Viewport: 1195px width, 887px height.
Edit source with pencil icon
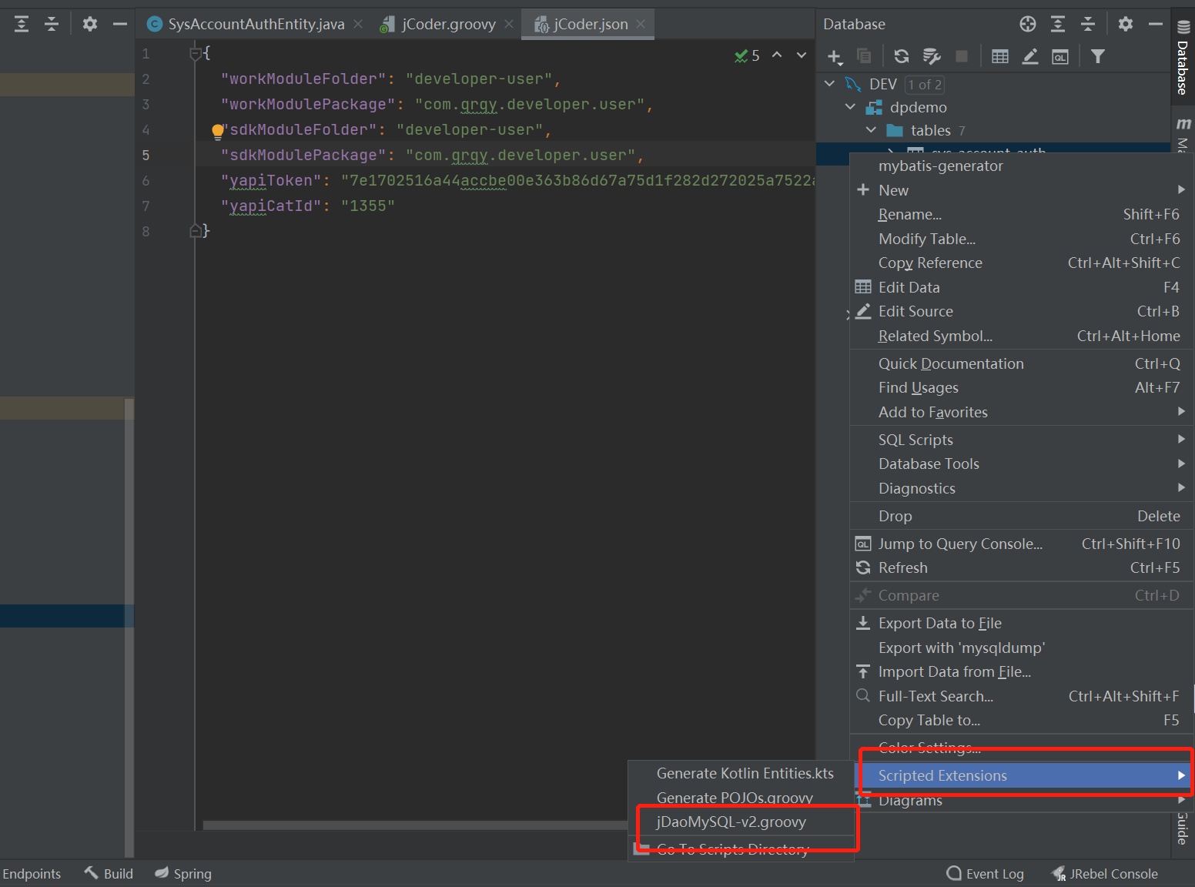1030,56
